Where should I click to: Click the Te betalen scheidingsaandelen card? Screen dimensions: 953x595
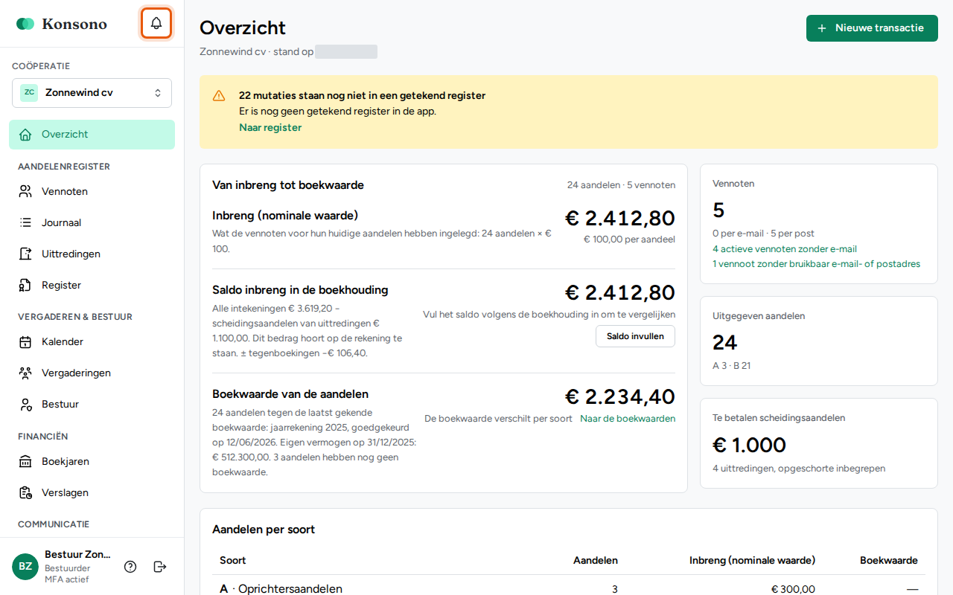pyautogui.click(x=819, y=443)
